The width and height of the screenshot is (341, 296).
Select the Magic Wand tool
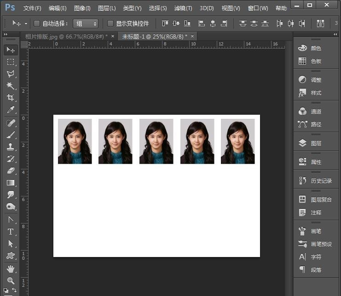[x=10, y=85]
